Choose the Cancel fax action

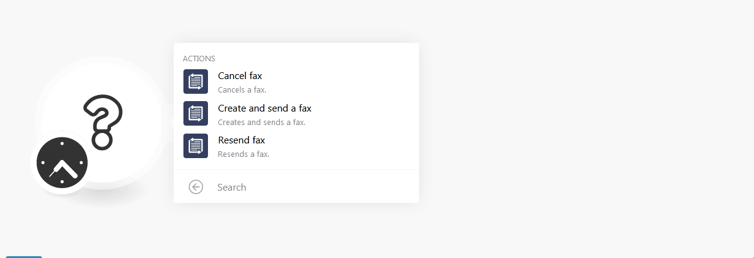pyautogui.click(x=240, y=76)
